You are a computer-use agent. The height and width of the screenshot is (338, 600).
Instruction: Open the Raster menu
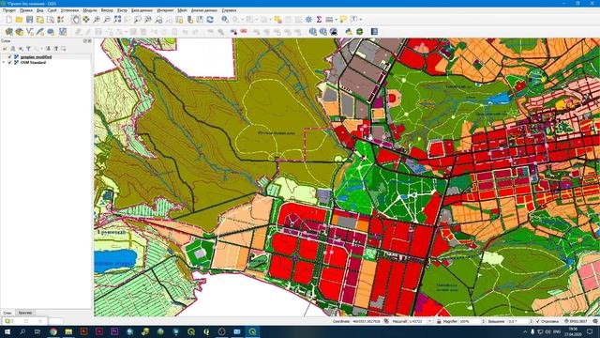pos(122,10)
